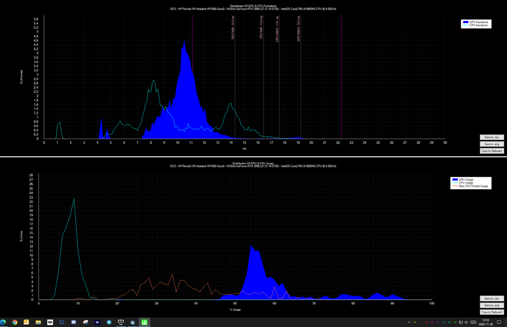Open Outlook from the taskbar
The width and height of the screenshot is (507, 327).
pos(26,322)
